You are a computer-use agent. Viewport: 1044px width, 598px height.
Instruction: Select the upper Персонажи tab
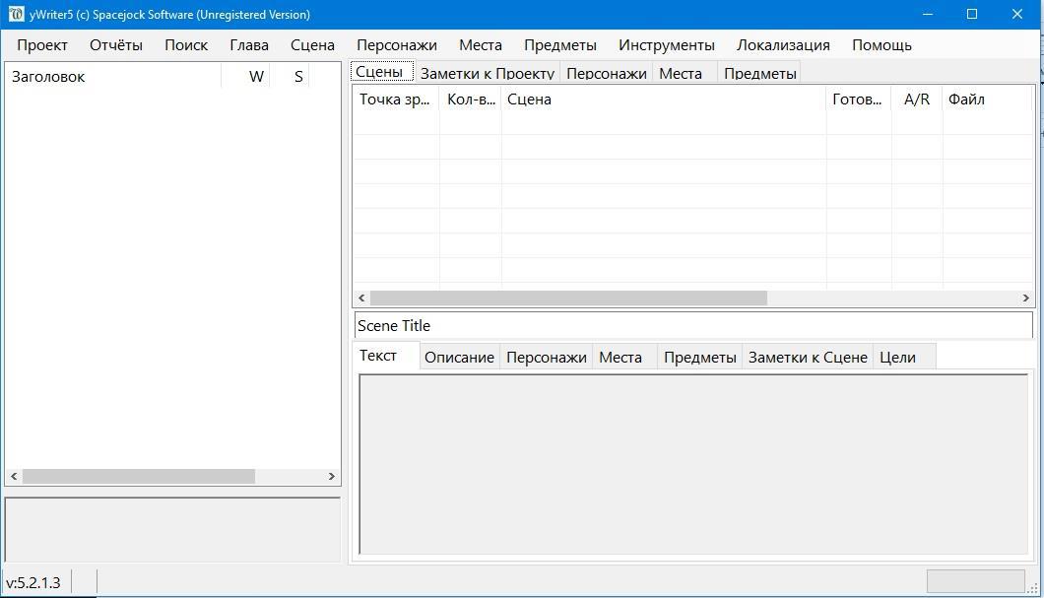pos(606,73)
